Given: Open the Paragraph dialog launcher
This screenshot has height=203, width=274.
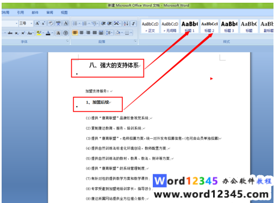Looking at the screenshot, I should (135, 41).
